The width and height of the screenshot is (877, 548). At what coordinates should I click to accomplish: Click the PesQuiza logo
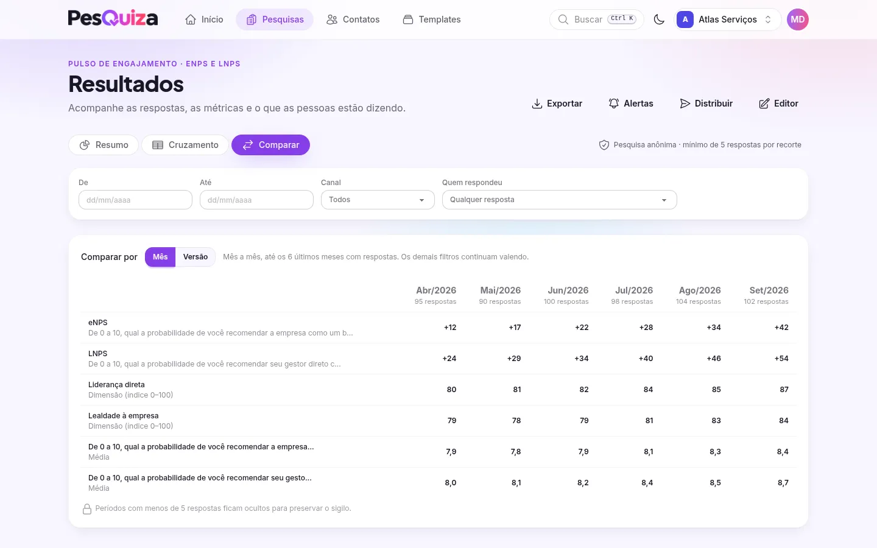point(113,18)
